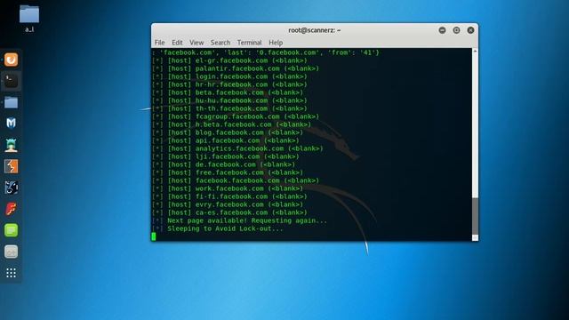Click the hu-hu.facebook.com line
The image size is (569, 320).
coord(229,100)
